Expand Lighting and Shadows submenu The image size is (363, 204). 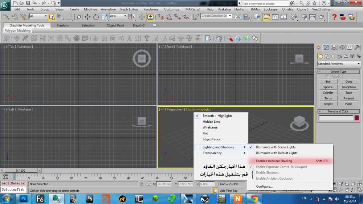[221, 147]
